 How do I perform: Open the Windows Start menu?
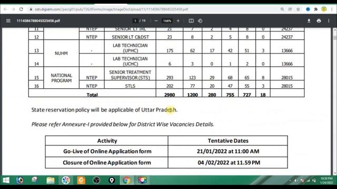coord(6,180)
